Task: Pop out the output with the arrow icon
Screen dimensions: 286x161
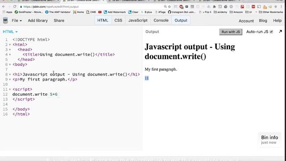Action: pos(280,31)
